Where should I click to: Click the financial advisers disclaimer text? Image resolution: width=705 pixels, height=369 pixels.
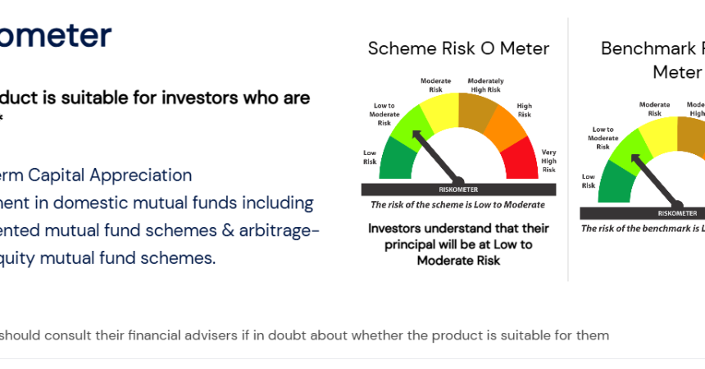(304, 335)
